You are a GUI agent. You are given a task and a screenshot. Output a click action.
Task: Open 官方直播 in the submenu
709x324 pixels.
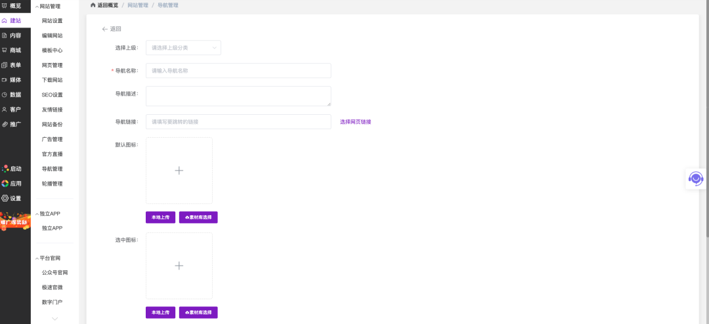point(52,154)
